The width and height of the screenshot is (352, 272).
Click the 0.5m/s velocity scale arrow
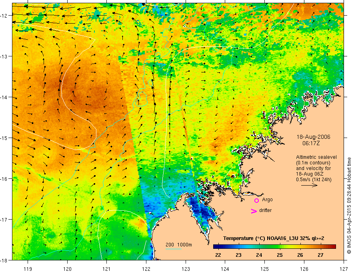[309, 185]
